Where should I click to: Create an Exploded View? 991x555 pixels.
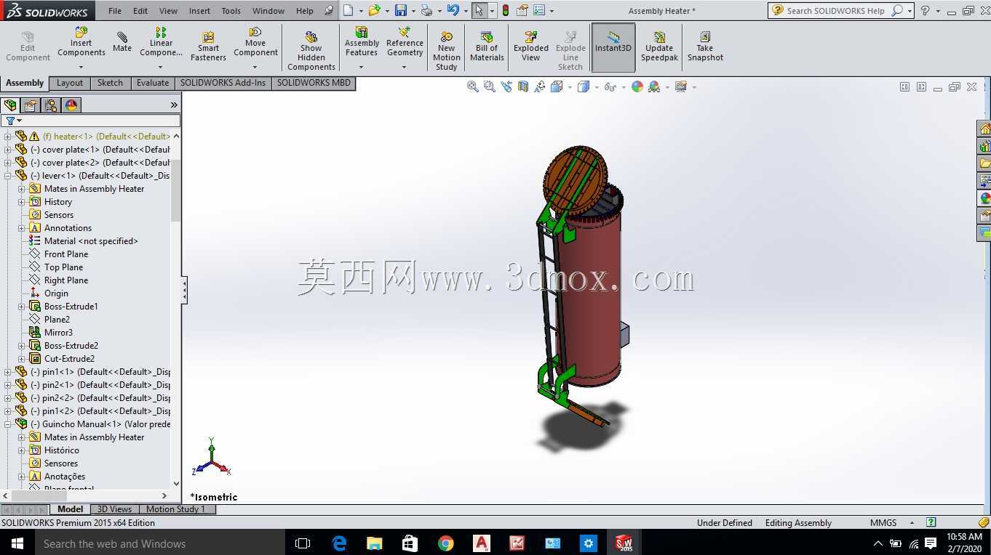tap(531, 46)
